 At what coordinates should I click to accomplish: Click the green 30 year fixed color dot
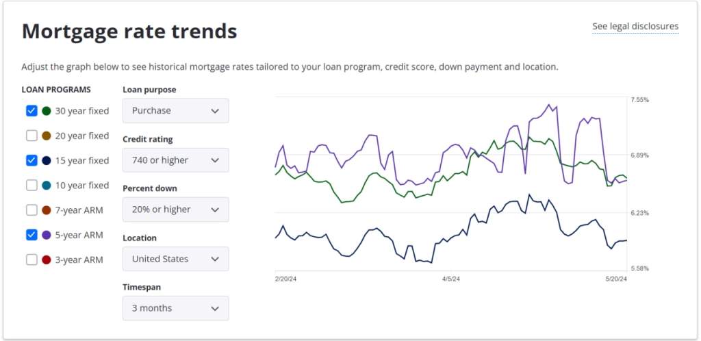pos(47,111)
